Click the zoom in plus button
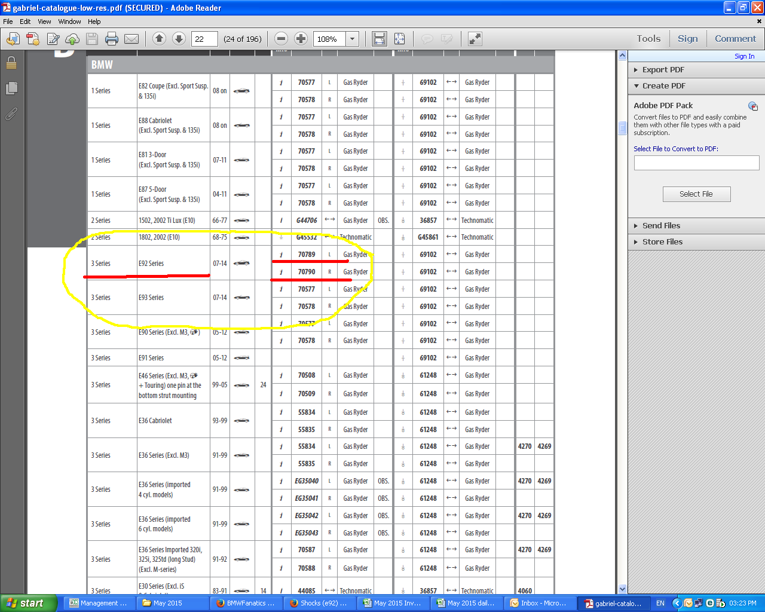 tap(301, 39)
